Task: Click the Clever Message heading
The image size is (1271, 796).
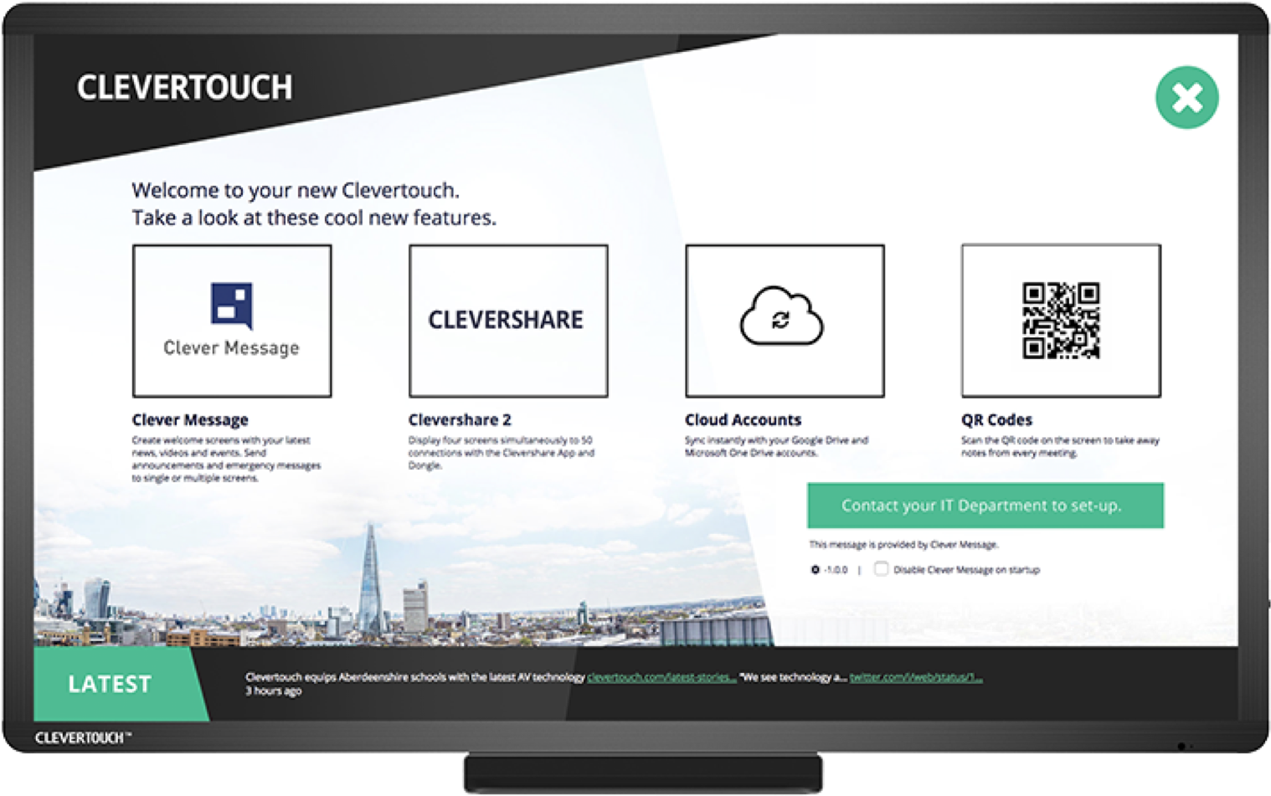Action: coord(190,420)
